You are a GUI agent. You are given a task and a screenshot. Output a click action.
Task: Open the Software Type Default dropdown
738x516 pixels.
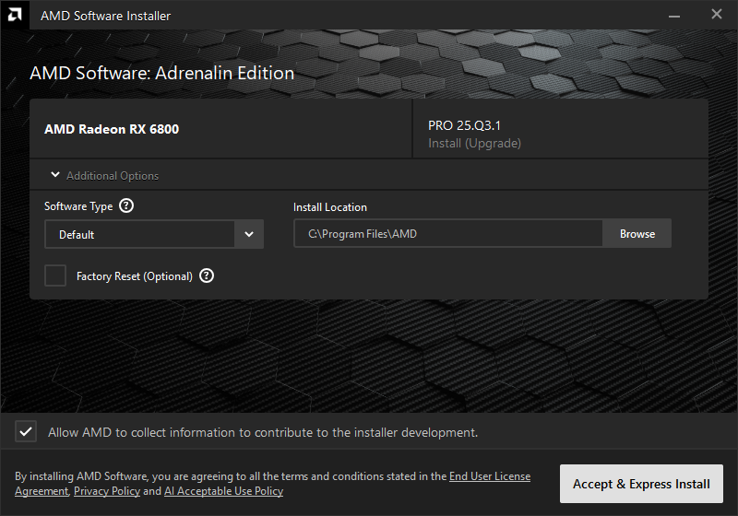tap(154, 234)
